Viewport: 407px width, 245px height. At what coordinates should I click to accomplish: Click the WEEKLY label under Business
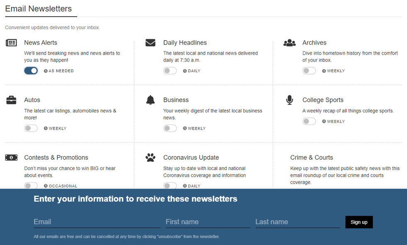click(197, 128)
